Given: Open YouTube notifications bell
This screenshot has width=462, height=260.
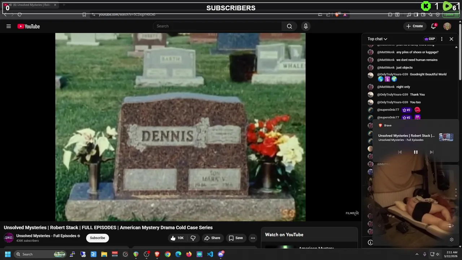Looking at the screenshot, I should [x=433, y=26].
